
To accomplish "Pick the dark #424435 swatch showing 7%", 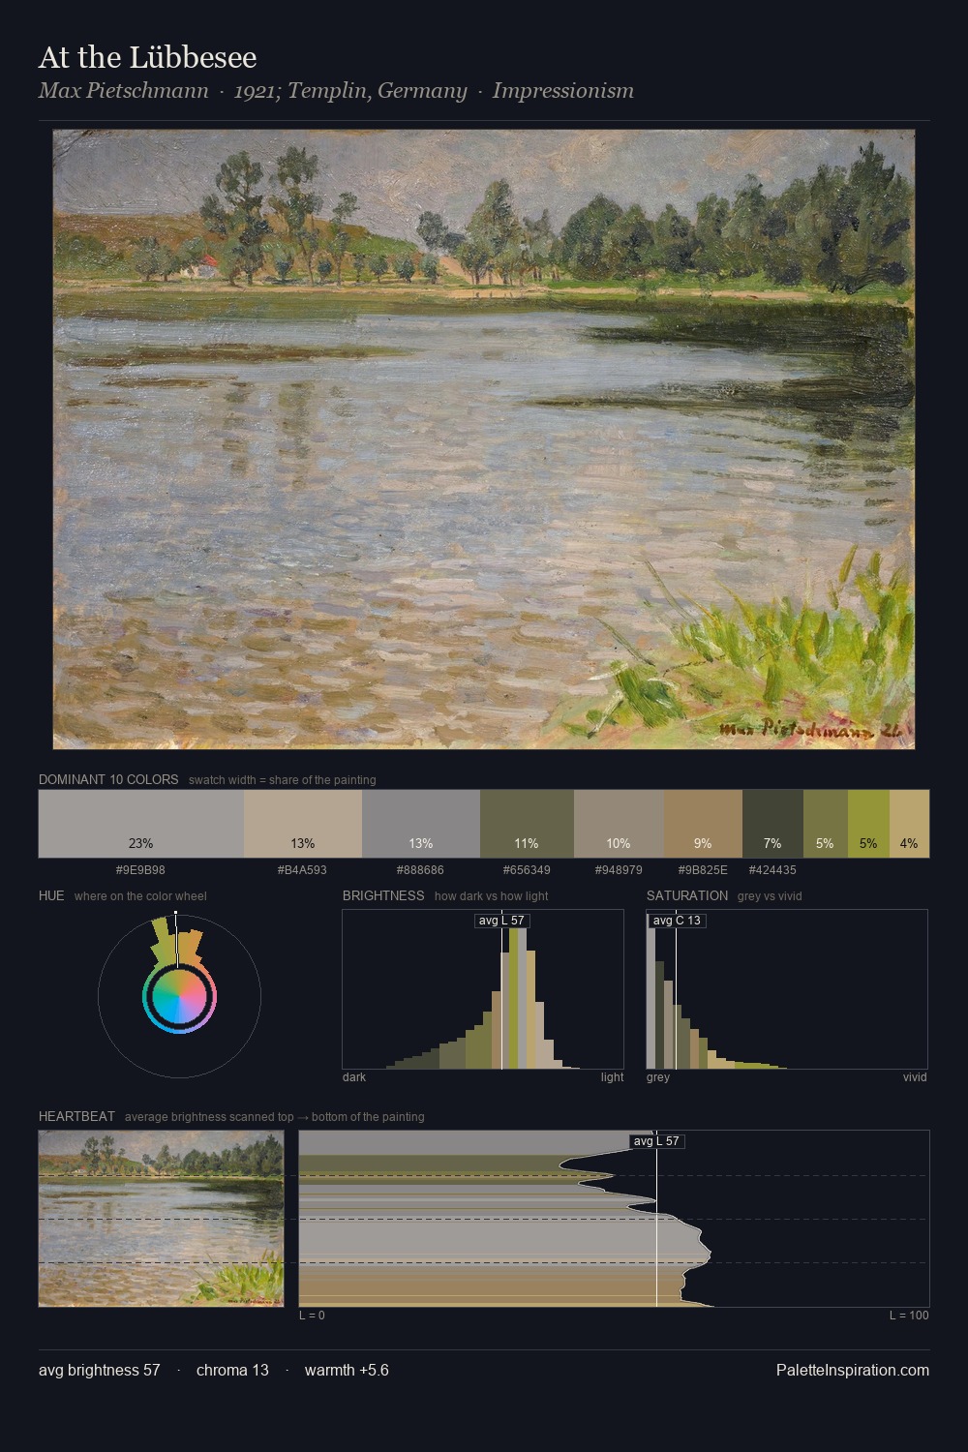I will click(772, 824).
